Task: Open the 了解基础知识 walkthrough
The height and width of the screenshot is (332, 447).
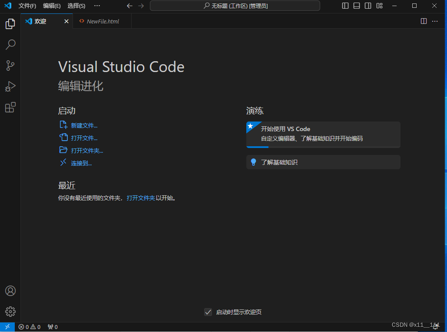Action: pos(323,162)
